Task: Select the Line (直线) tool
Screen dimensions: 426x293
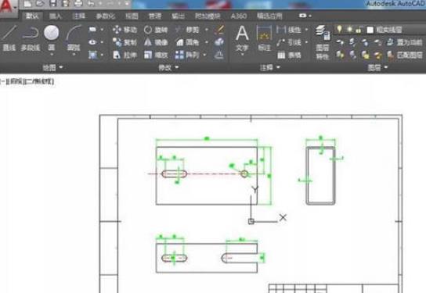Action: point(9,38)
